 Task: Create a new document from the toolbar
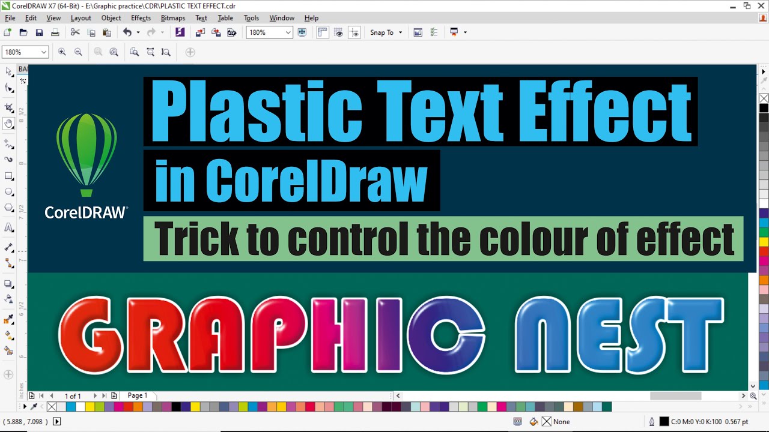coord(8,32)
